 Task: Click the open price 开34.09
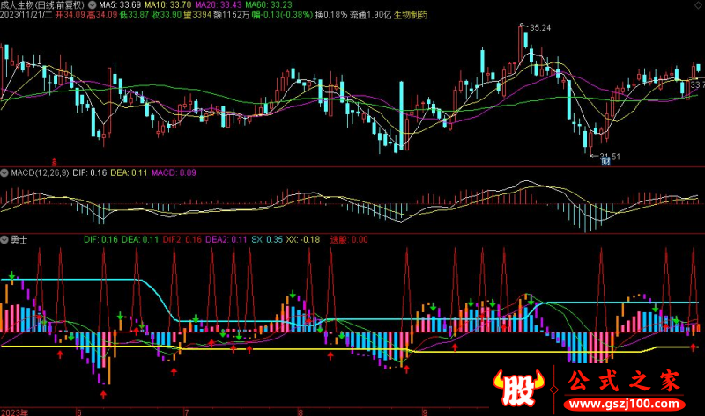[70, 15]
